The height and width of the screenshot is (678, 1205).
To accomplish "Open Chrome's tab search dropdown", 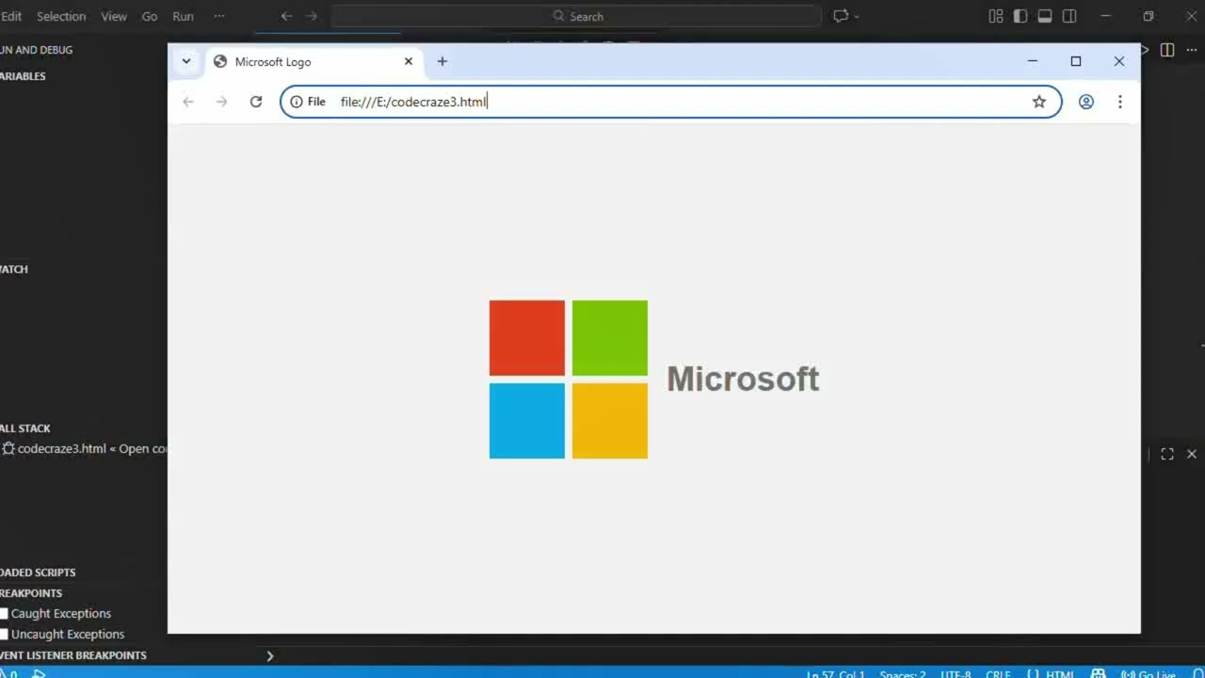I will [x=186, y=61].
